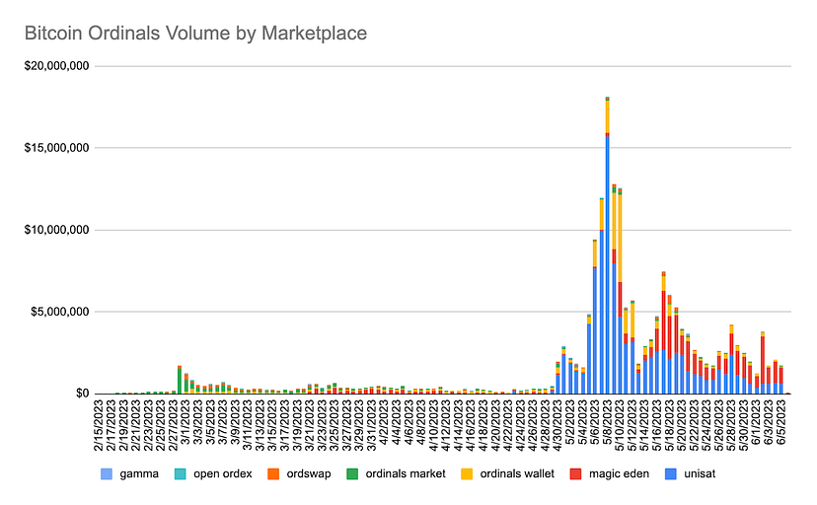
Task: Click the ordinals market legend swatch
Action: click(x=352, y=474)
